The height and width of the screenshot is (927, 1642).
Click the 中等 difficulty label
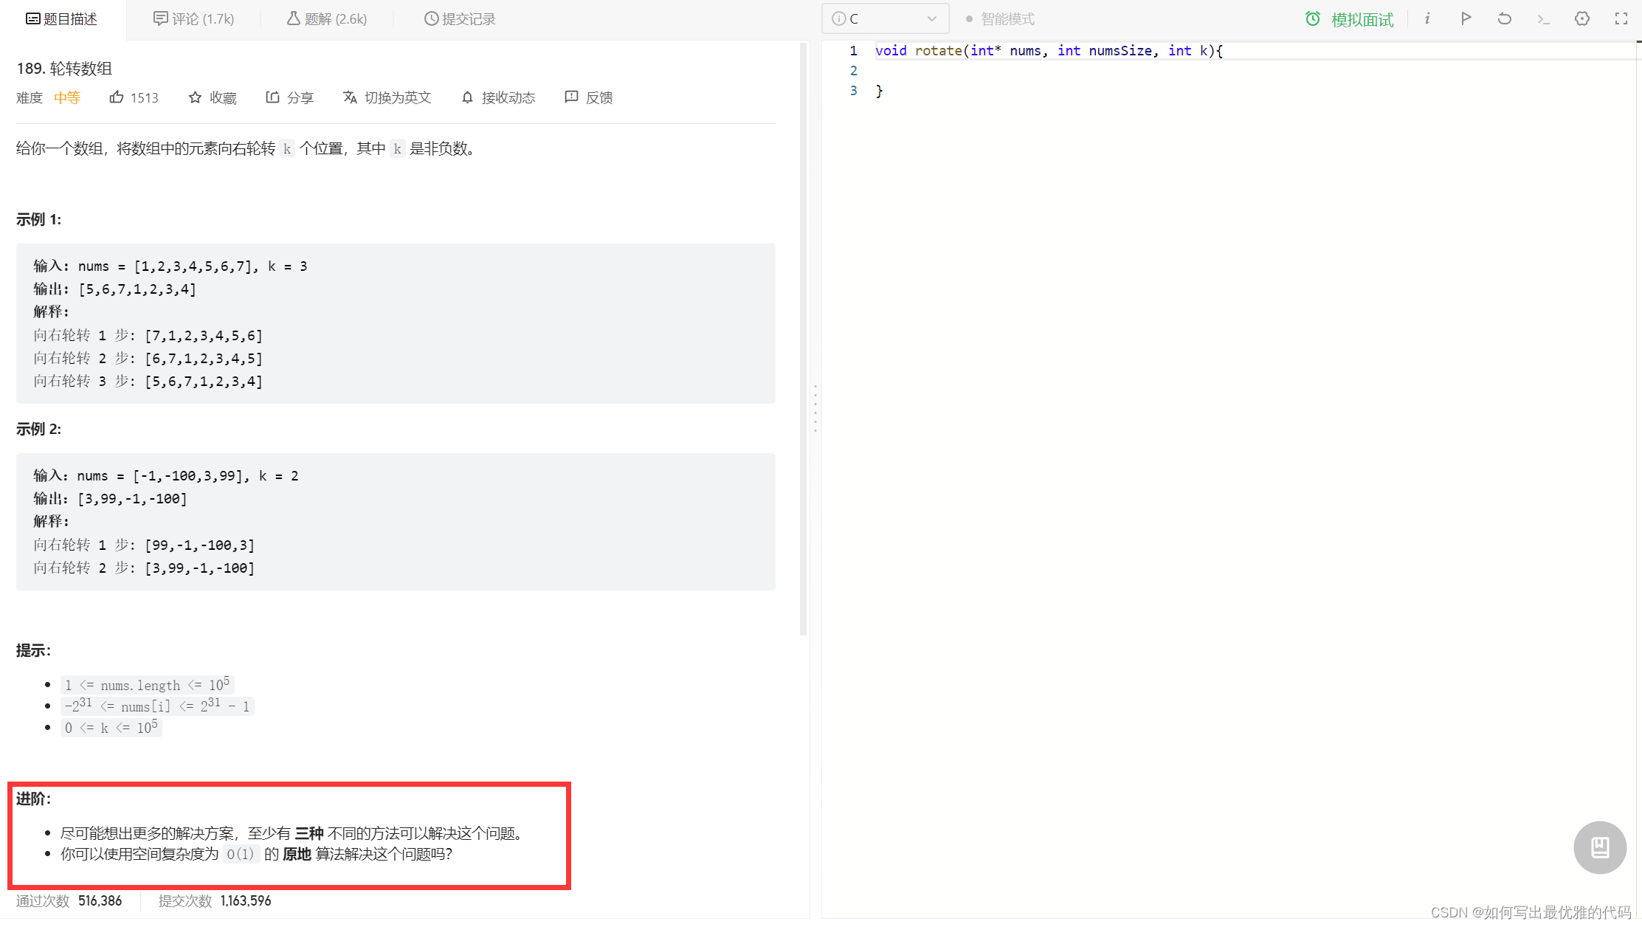(67, 97)
